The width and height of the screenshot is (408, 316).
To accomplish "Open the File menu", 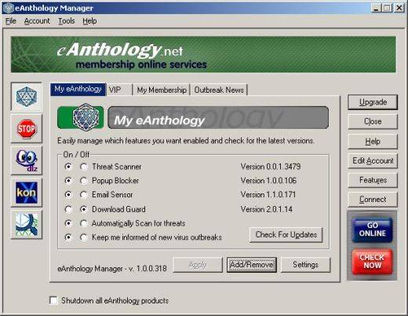I will click(11, 20).
